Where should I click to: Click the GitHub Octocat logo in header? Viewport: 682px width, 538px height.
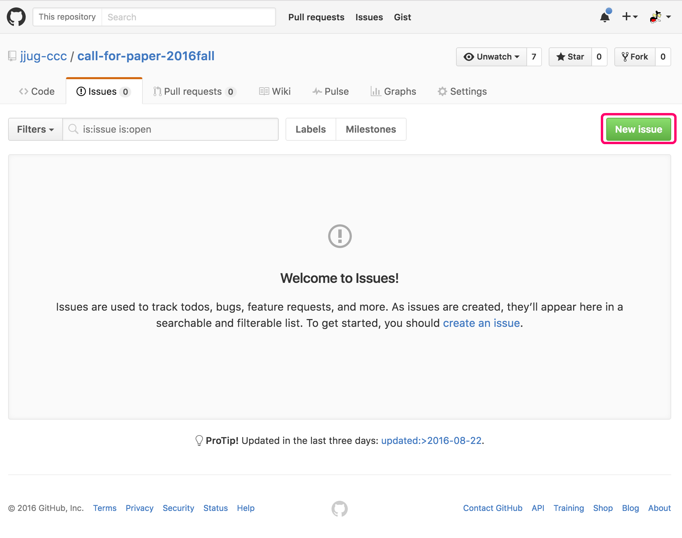point(16,17)
